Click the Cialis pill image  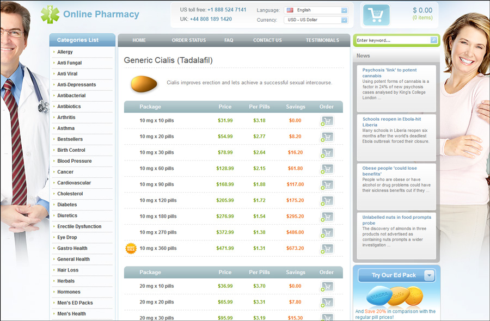click(144, 84)
